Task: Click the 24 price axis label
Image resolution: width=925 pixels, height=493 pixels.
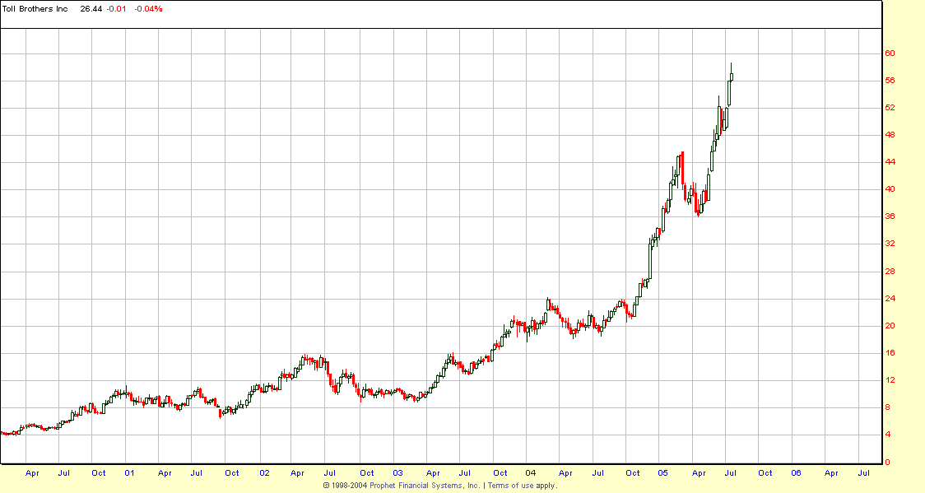Action: (890, 299)
